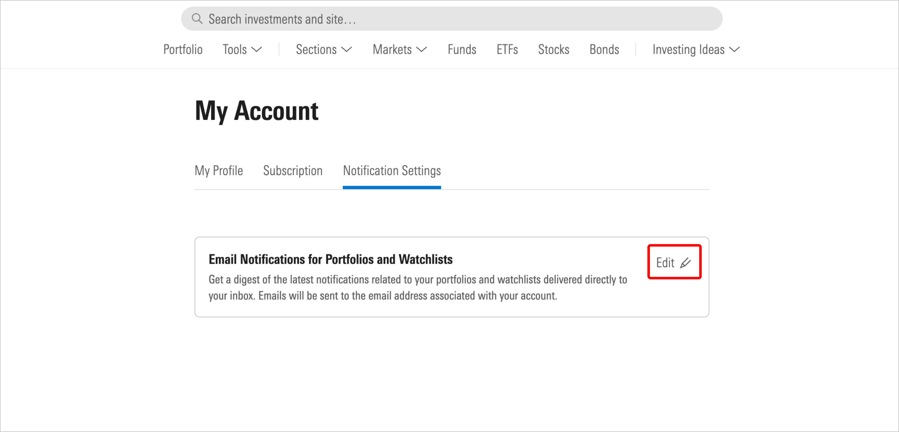This screenshot has width=899, height=432.
Task: Open the Bonds page
Action: click(x=604, y=50)
